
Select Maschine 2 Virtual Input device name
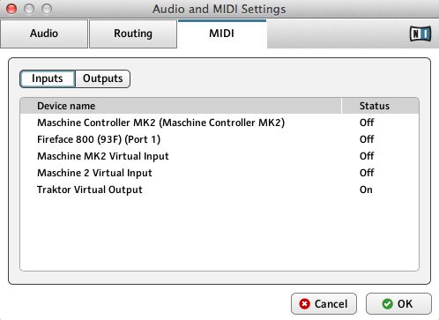click(x=94, y=173)
